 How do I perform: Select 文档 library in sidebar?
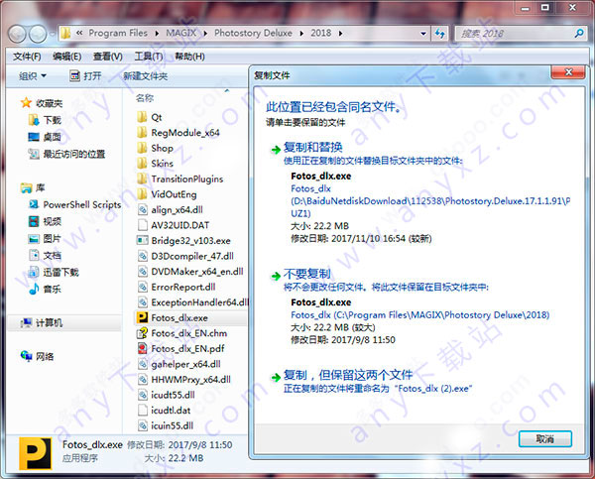pyautogui.click(x=52, y=255)
